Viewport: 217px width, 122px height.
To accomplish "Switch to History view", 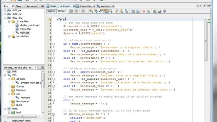I will click(x=62, y=11).
